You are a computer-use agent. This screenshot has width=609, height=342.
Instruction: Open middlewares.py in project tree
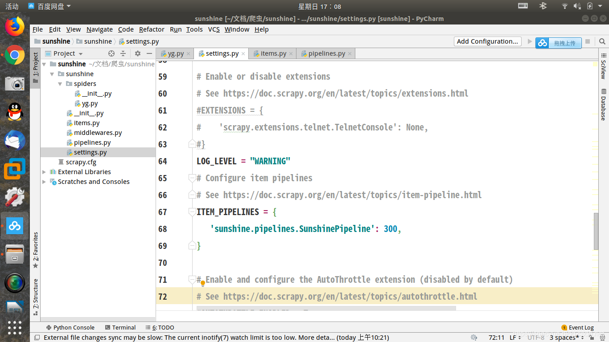98,133
